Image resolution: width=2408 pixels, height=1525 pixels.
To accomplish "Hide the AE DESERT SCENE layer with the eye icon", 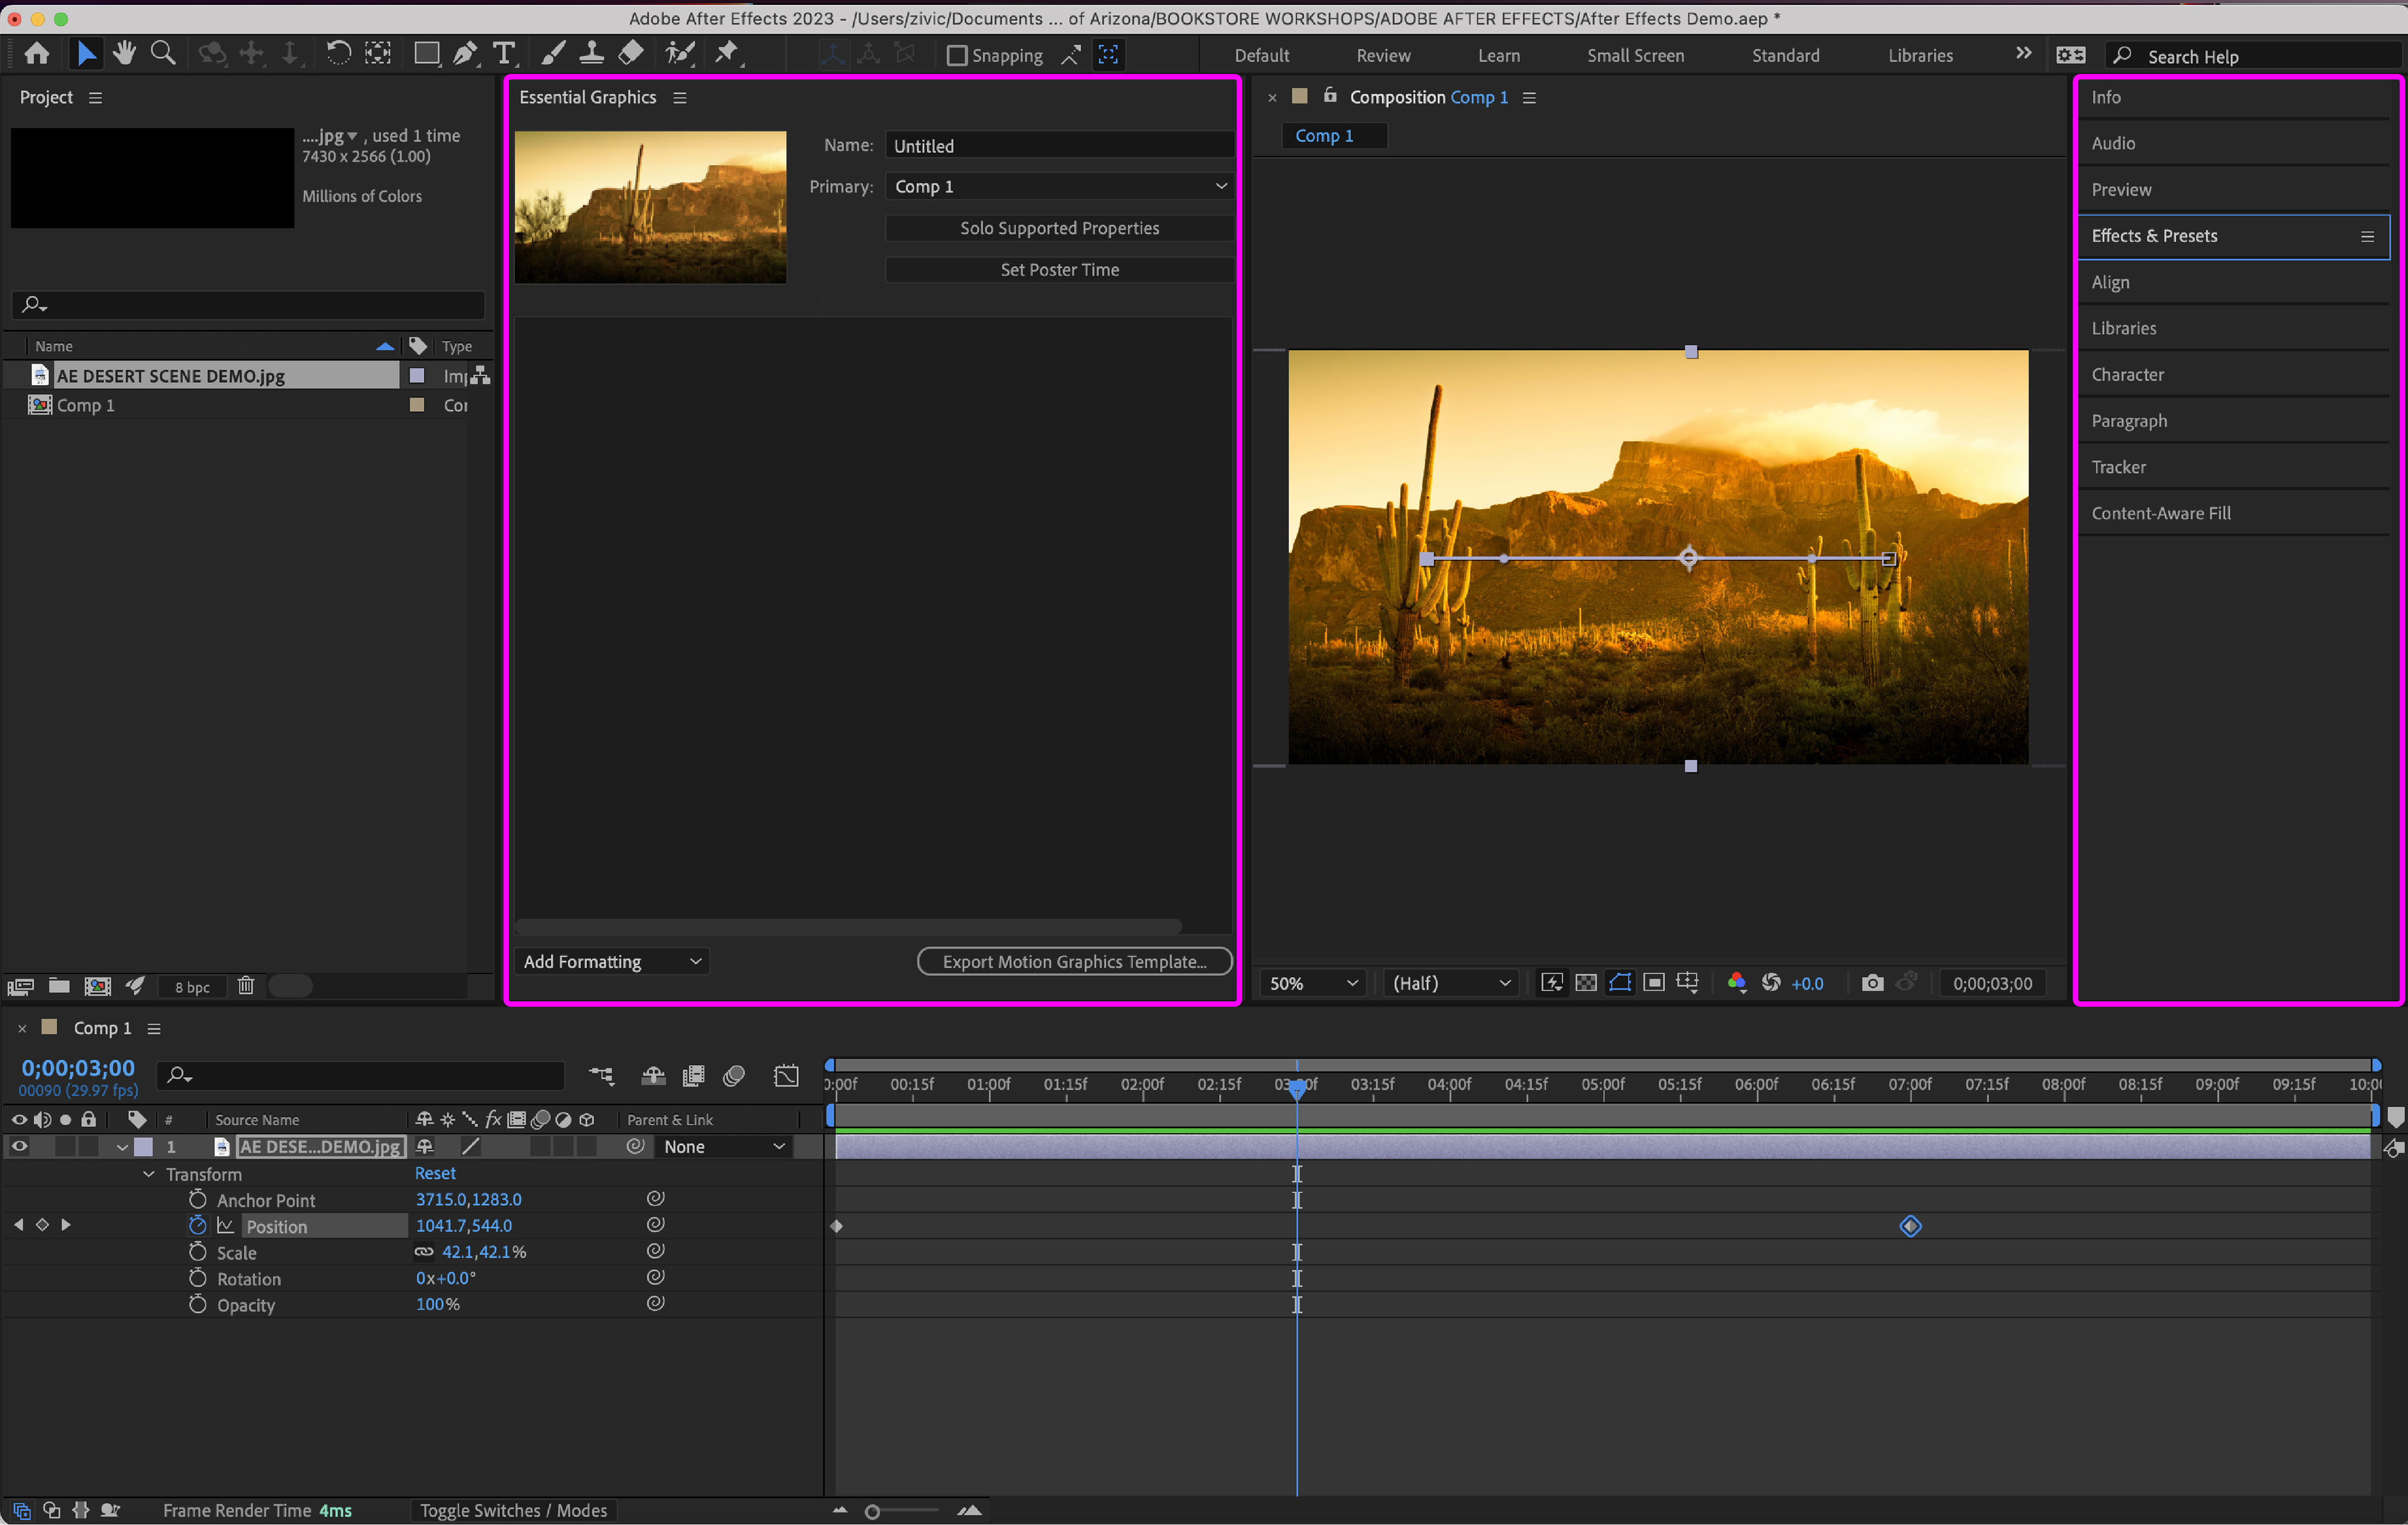I will click(x=19, y=1147).
